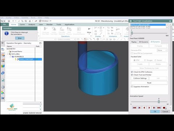
Task: Toggle Check for IPW Collisions checkbox
Action: click(x=132, y=72)
